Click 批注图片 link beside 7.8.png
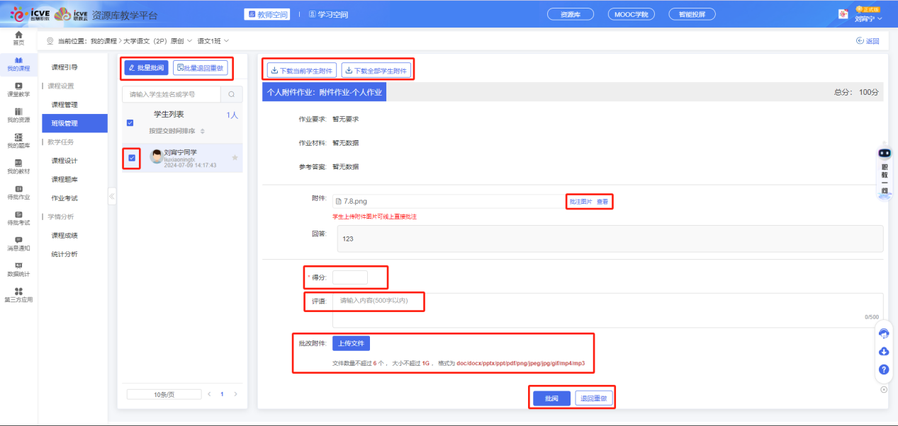Viewport: 898px width, 426px height. 580,202
